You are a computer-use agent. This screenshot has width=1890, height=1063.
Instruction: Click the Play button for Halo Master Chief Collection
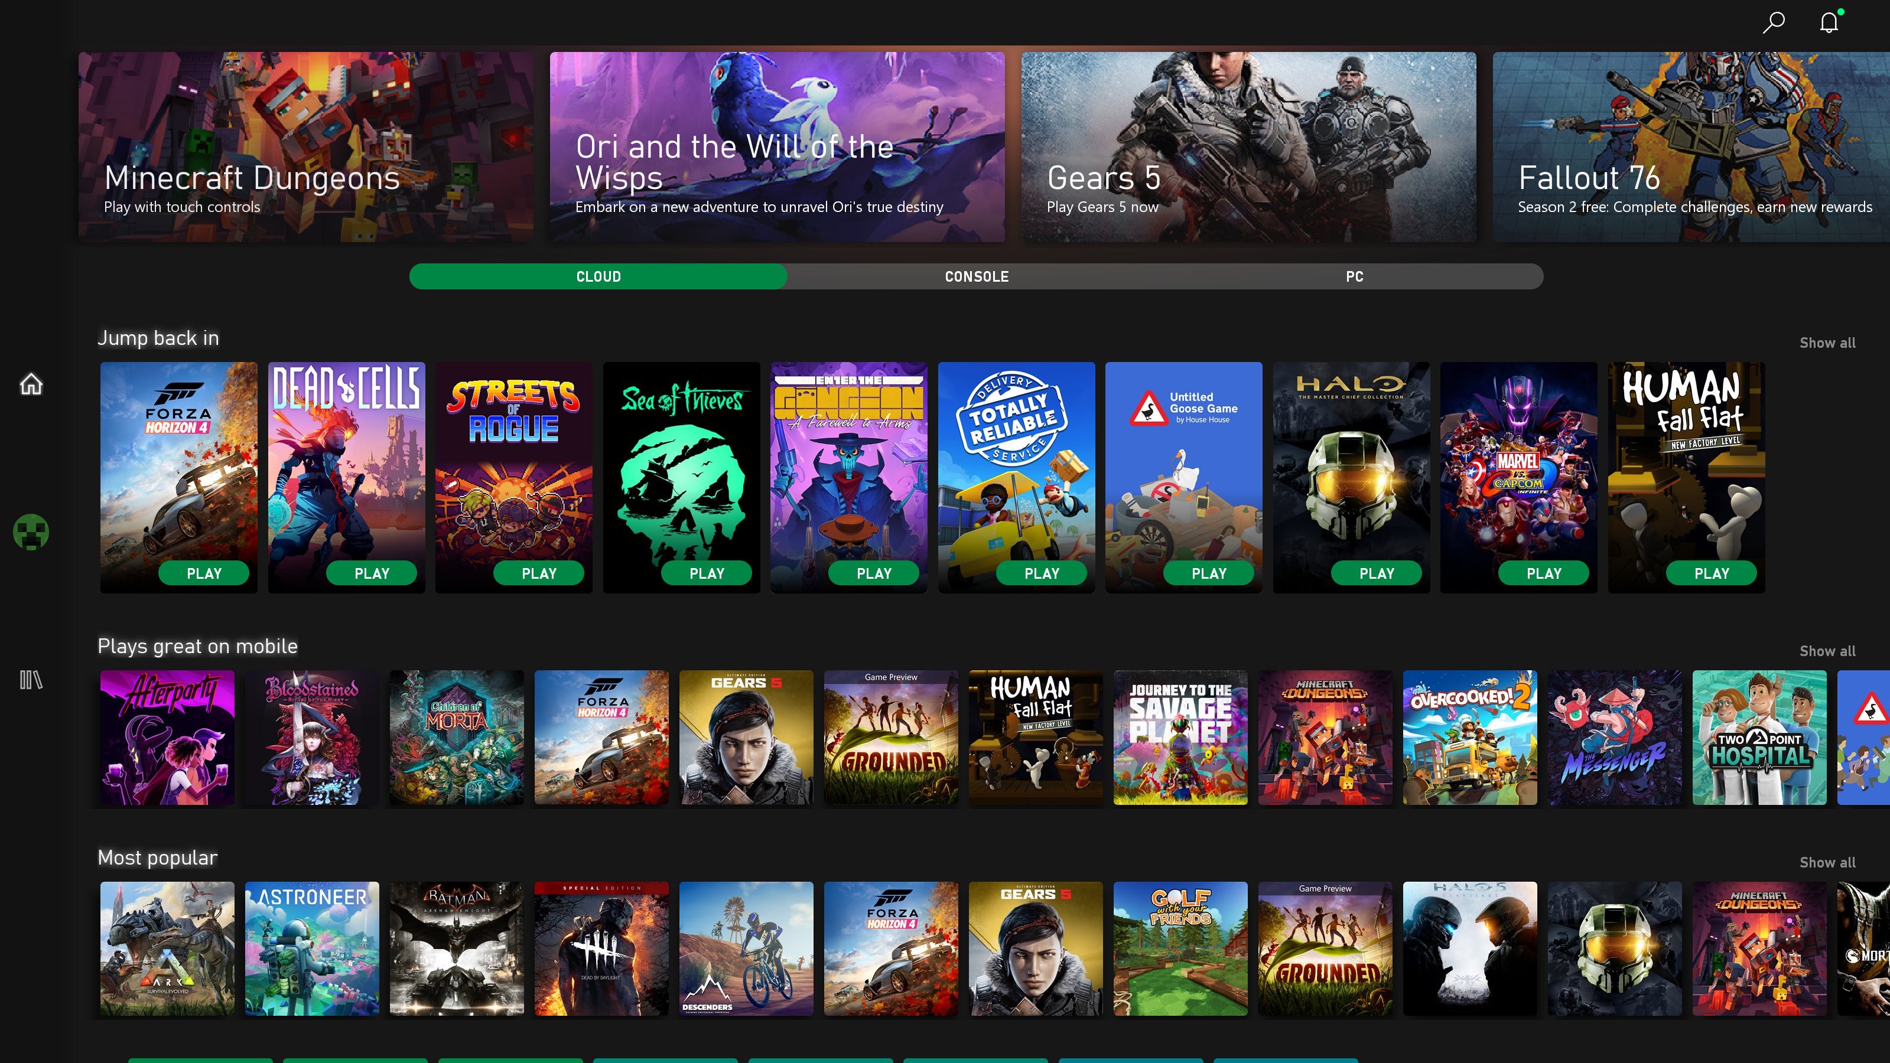tap(1375, 573)
